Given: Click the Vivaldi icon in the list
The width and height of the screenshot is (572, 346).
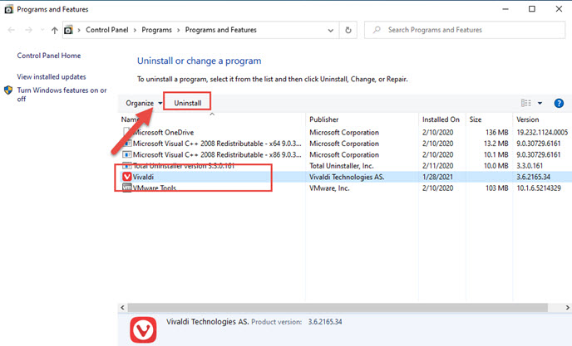Looking at the screenshot, I should (x=127, y=177).
